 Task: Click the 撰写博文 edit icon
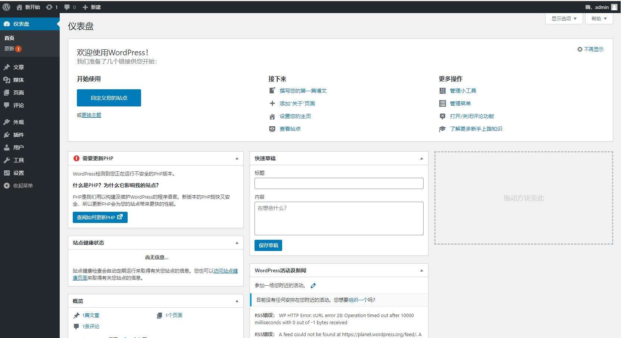pos(272,91)
